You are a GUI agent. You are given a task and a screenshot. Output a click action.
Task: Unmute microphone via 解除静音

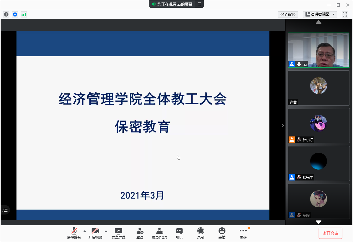(x=74, y=233)
